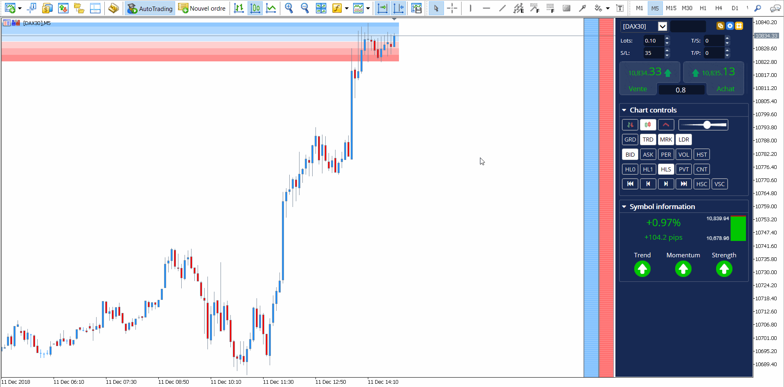The width and height of the screenshot is (784, 387).
Task: Click the Achat buy price button
Action: click(714, 78)
